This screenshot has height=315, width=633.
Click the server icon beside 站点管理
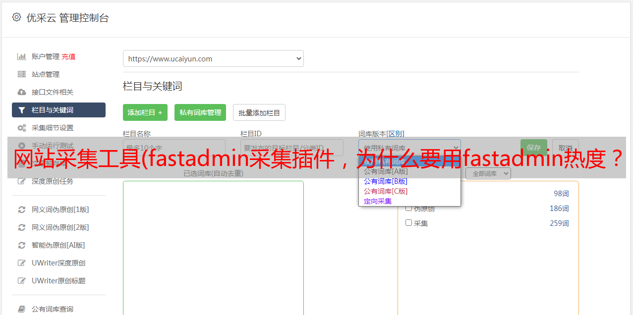[x=21, y=74]
